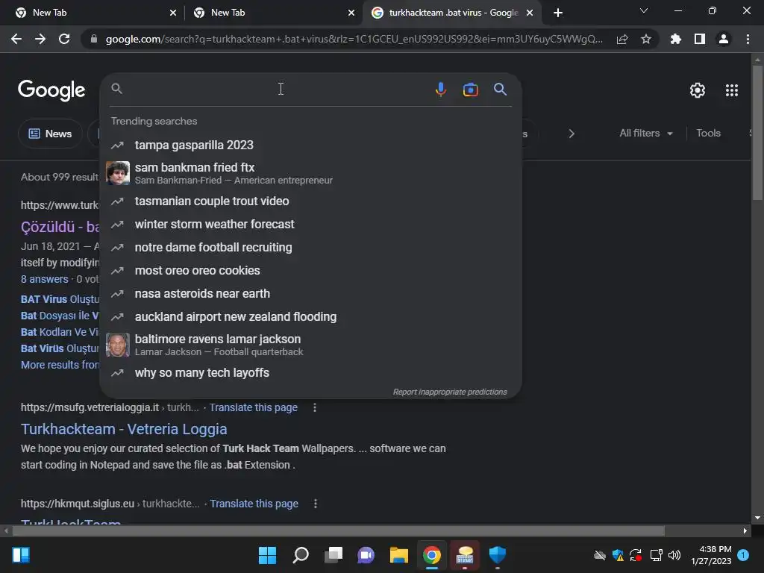Start a voice search with microphone icon

[x=440, y=90]
